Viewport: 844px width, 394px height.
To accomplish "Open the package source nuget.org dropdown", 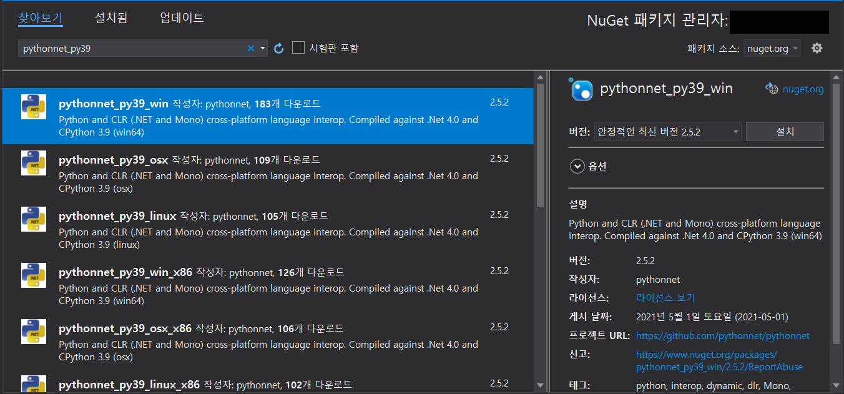I will [x=772, y=48].
